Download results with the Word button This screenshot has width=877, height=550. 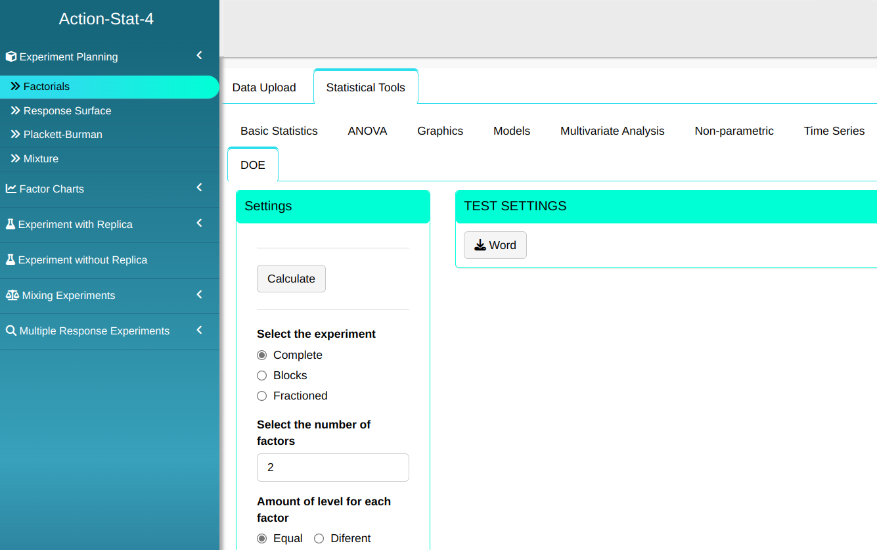click(495, 246)
